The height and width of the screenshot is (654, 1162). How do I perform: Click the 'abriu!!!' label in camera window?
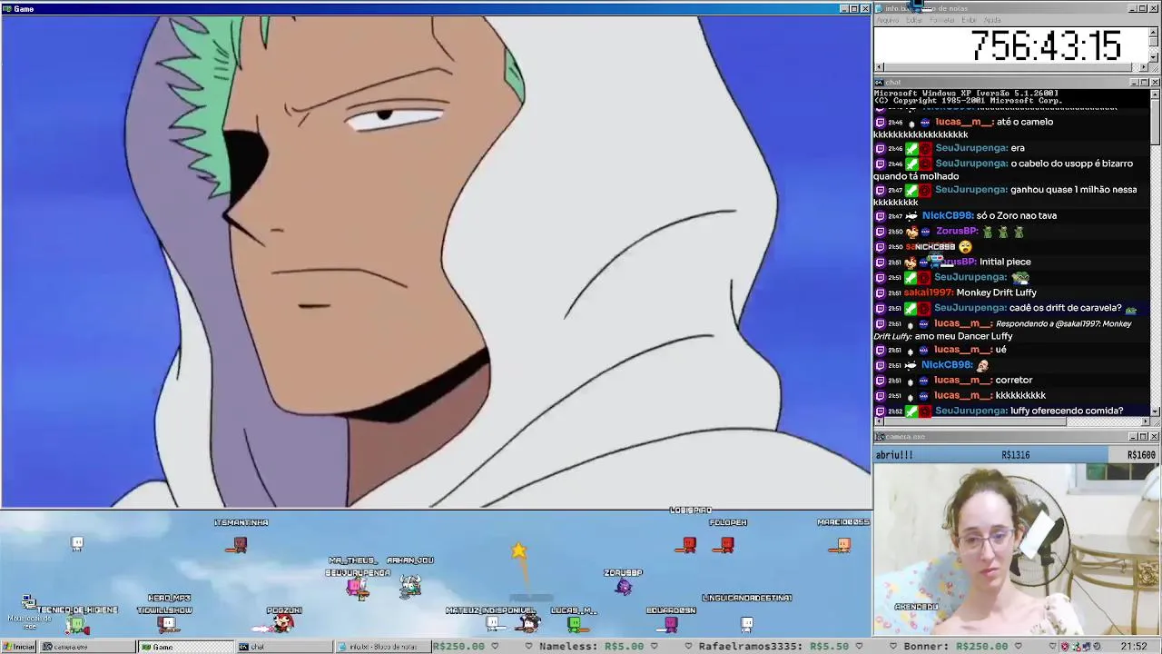[894, 455]
